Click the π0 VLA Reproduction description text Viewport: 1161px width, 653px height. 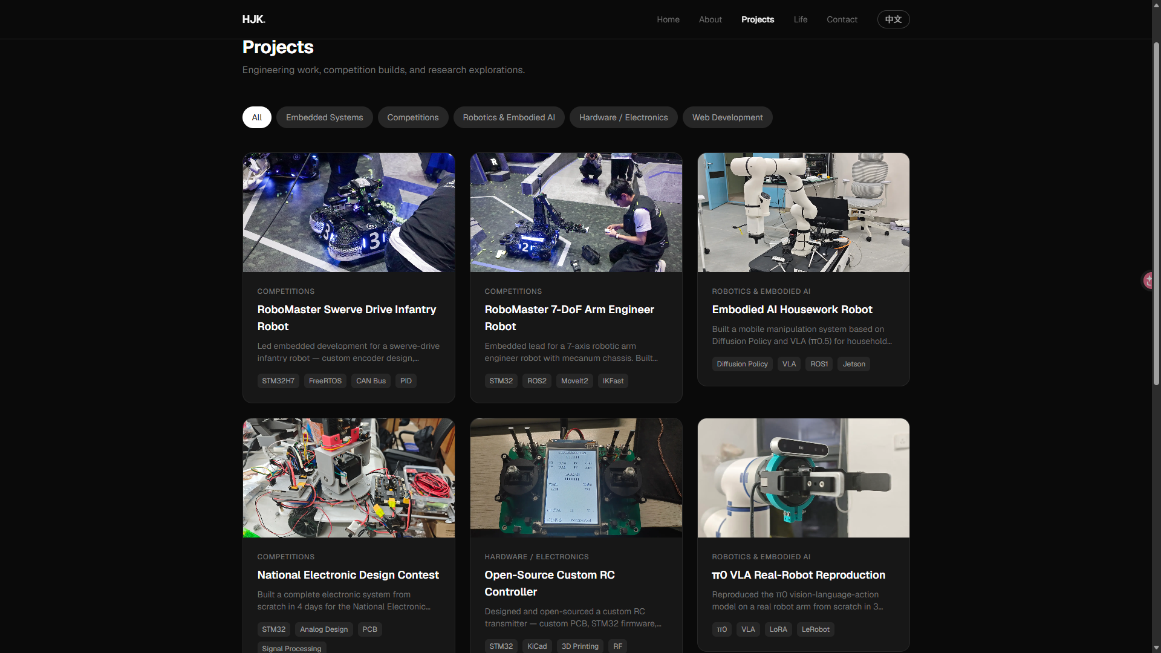coord(797,600)
